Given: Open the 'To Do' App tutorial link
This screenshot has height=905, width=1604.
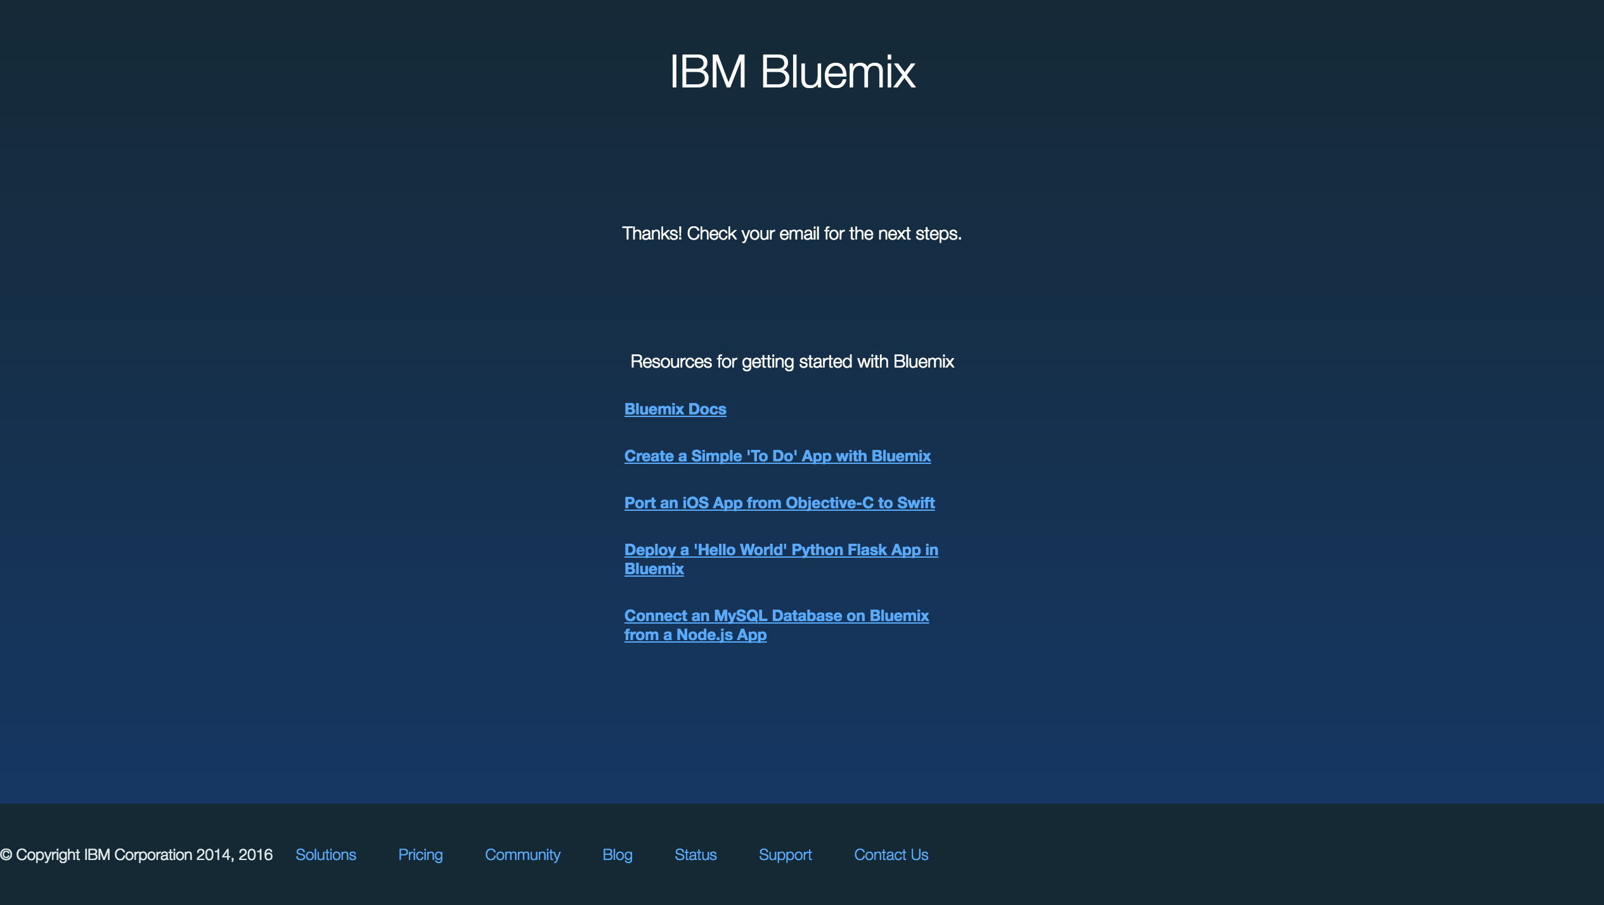Looking at the screenshot, I should coord(777,456).
